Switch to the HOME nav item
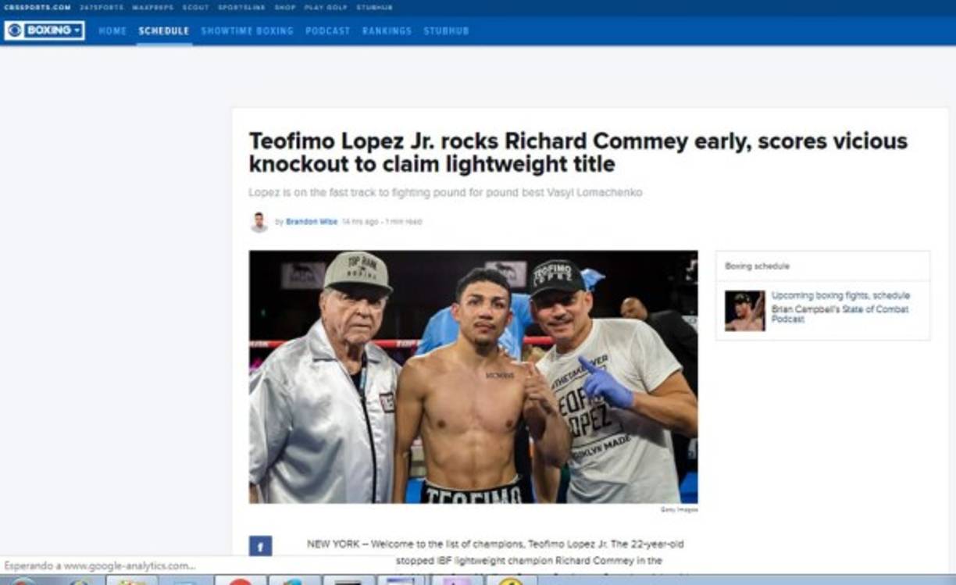Screen dimensions: 956x585 point(112,31)
